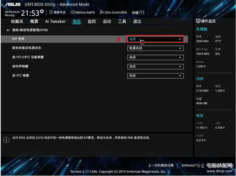Click the 硬件监控 monitor icon

tap(198, 21)
